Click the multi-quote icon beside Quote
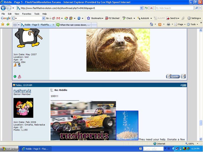Viewport: 203px width, 152px height. point(183,76)
